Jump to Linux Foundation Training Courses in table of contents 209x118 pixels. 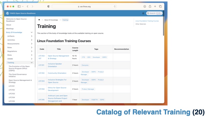(147, 21)
